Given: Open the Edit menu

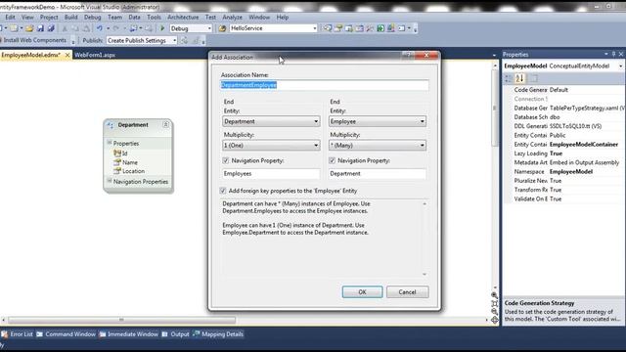Looking at the screenshot, I should pos(10,18).
